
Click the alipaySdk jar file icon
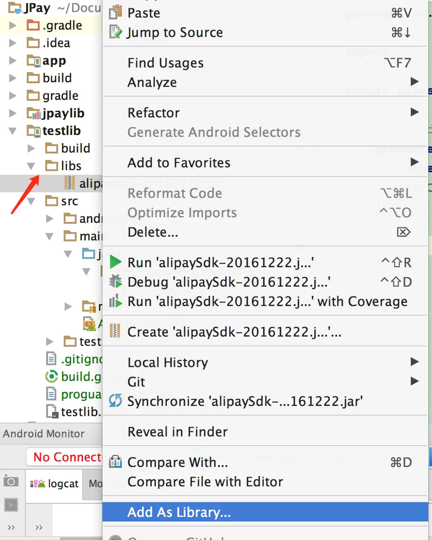click(x=69, y=183)
